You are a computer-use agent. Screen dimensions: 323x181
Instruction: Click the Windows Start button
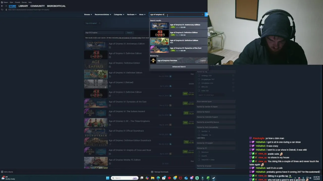[x=108, y=178]
